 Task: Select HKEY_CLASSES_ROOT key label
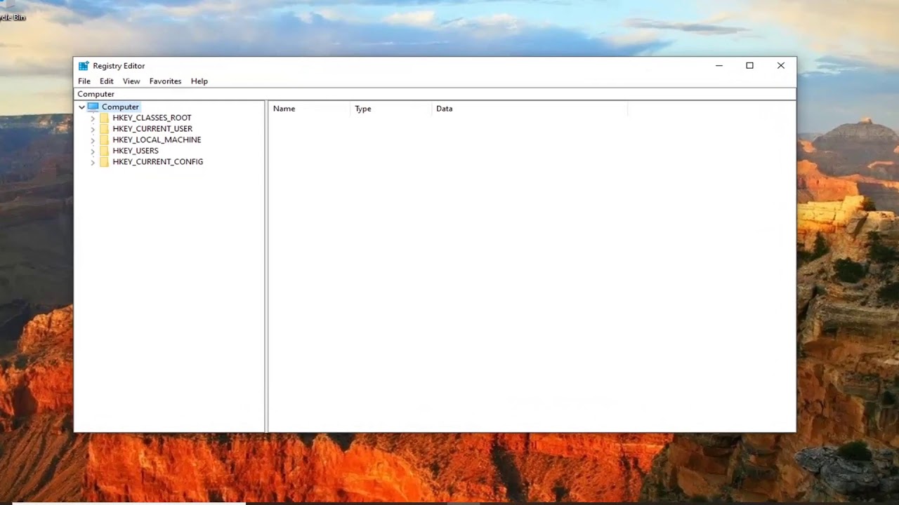[x=152, y=118]
